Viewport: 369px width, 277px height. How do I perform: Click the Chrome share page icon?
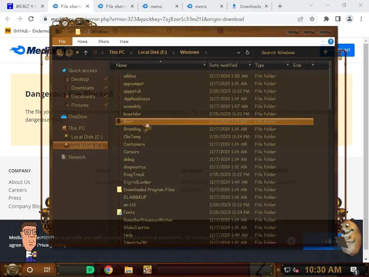(x=301, y=19)
